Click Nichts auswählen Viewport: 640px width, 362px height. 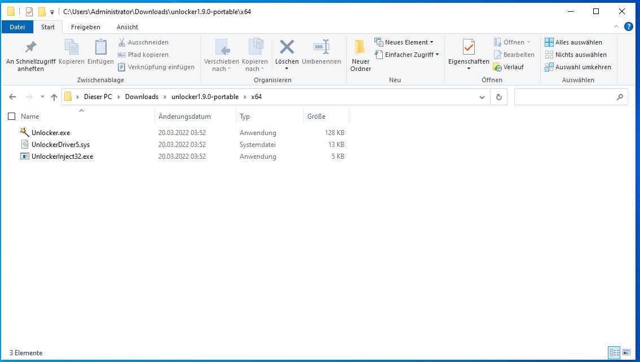click(x=576, y=55)
